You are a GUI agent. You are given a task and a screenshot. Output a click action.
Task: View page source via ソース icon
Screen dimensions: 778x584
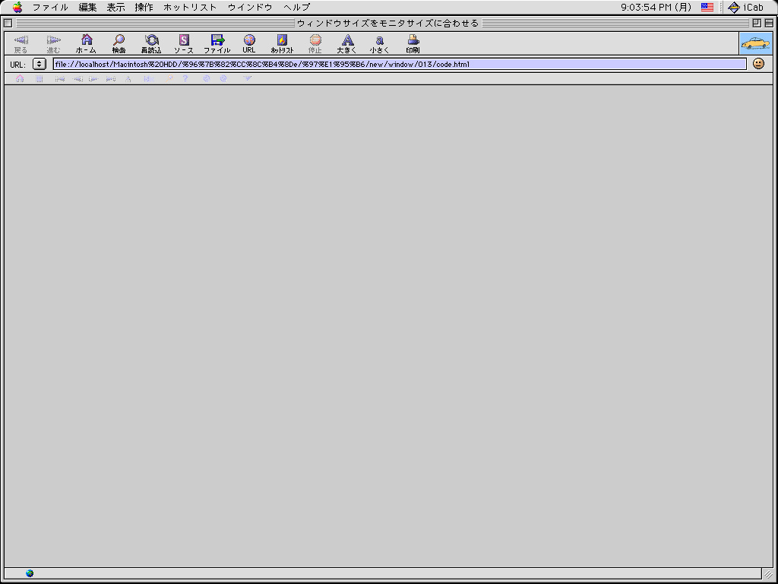point(184,43)
